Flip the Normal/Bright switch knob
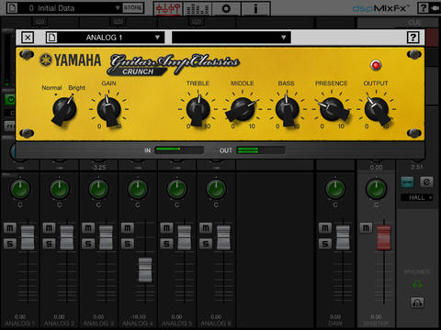 pos(64,110)
